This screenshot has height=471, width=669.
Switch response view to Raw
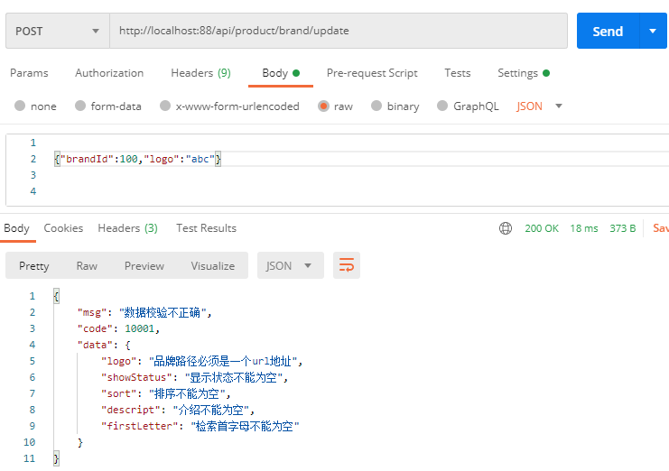click(x=87, y=265)
